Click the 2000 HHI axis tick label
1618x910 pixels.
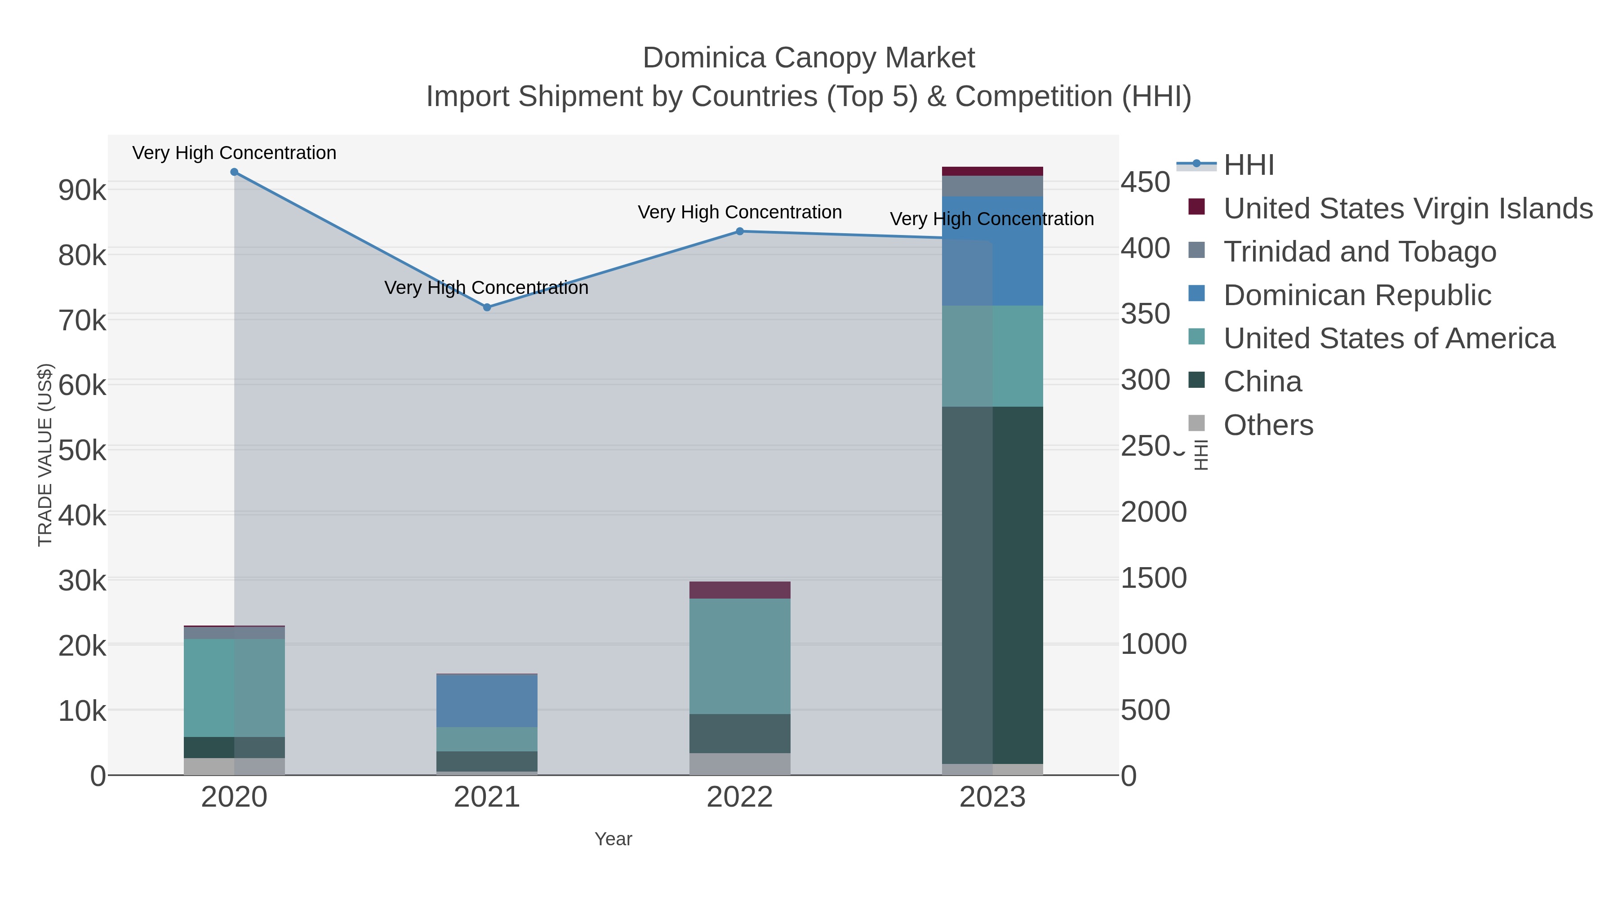[x=1154, y=512]
